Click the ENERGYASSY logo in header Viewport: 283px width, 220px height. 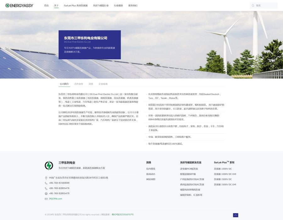[19, 6]
